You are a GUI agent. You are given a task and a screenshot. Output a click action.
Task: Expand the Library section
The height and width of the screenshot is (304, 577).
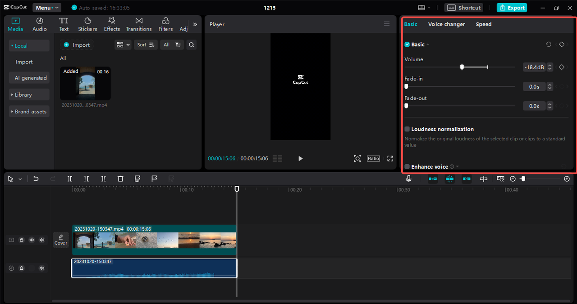pos(29,95)
